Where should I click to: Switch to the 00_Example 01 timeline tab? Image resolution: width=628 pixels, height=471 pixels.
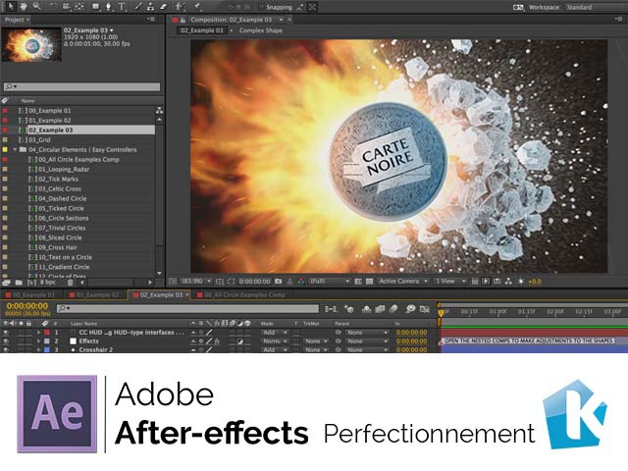point(33,294)
